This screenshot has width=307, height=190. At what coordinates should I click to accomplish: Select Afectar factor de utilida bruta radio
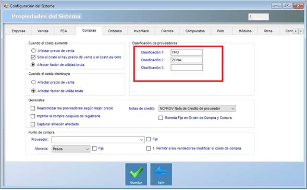(33, 91)
